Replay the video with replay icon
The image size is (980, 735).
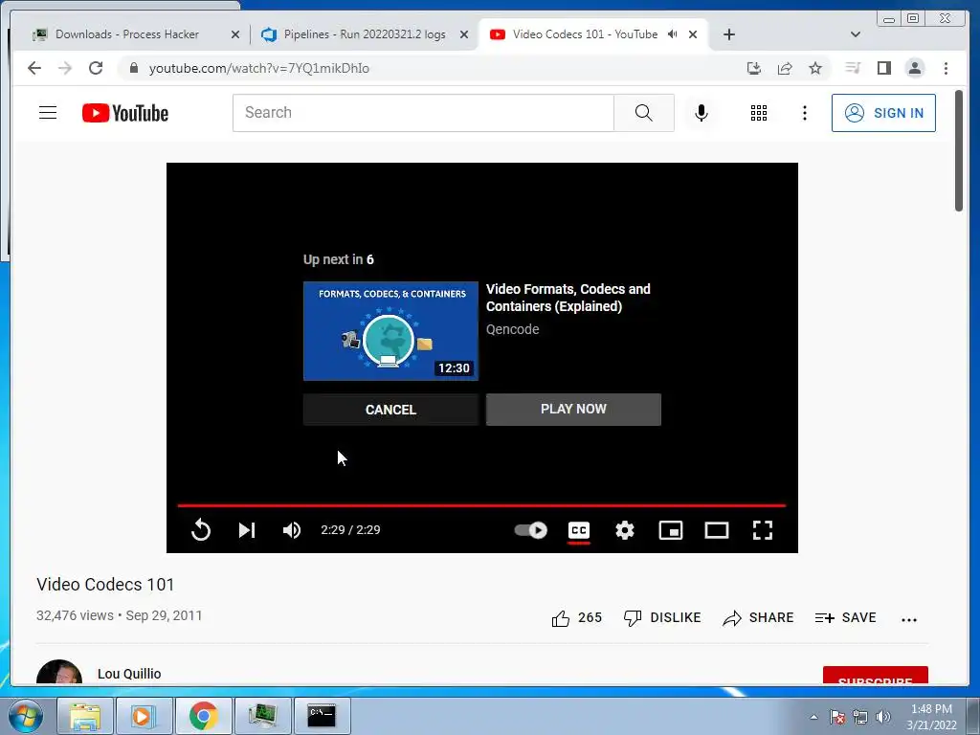201,530
